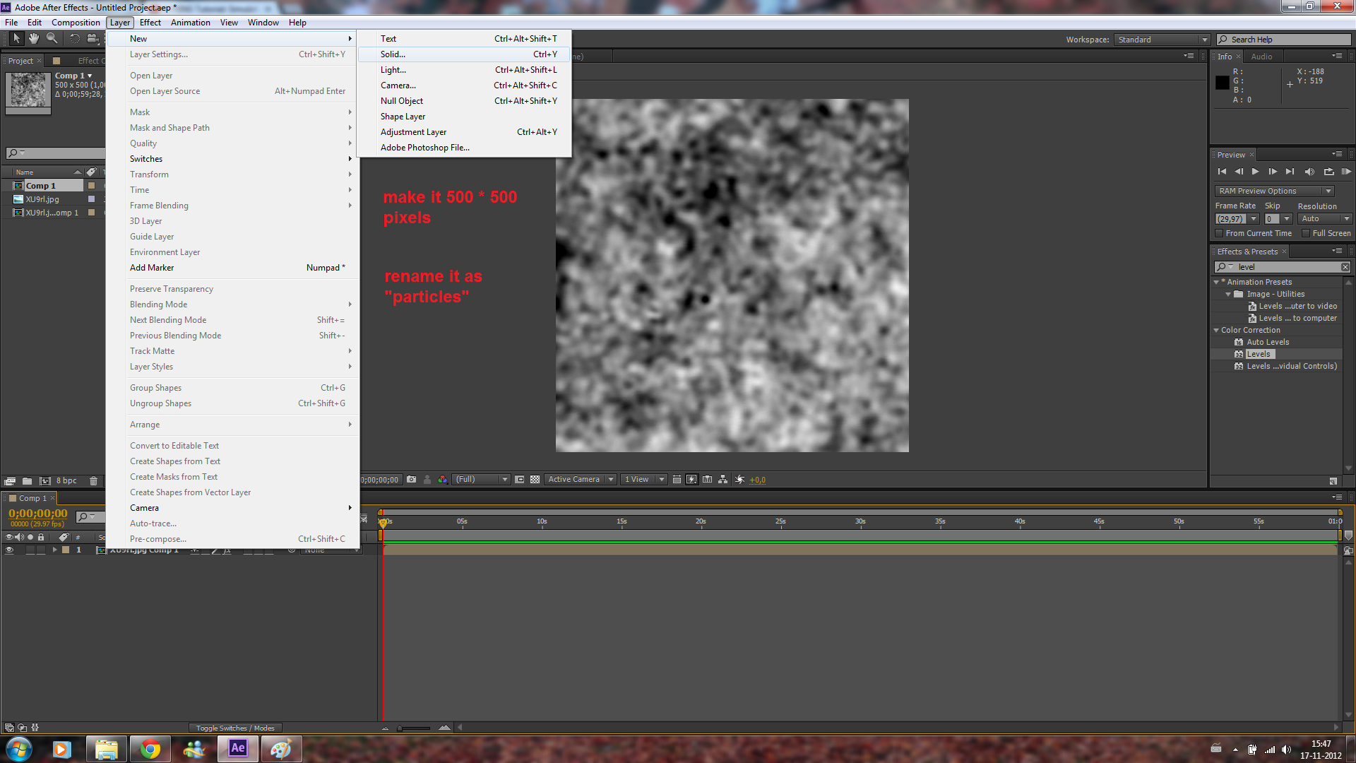
Task: Select the Rotation tool
Action: [75, 39]
